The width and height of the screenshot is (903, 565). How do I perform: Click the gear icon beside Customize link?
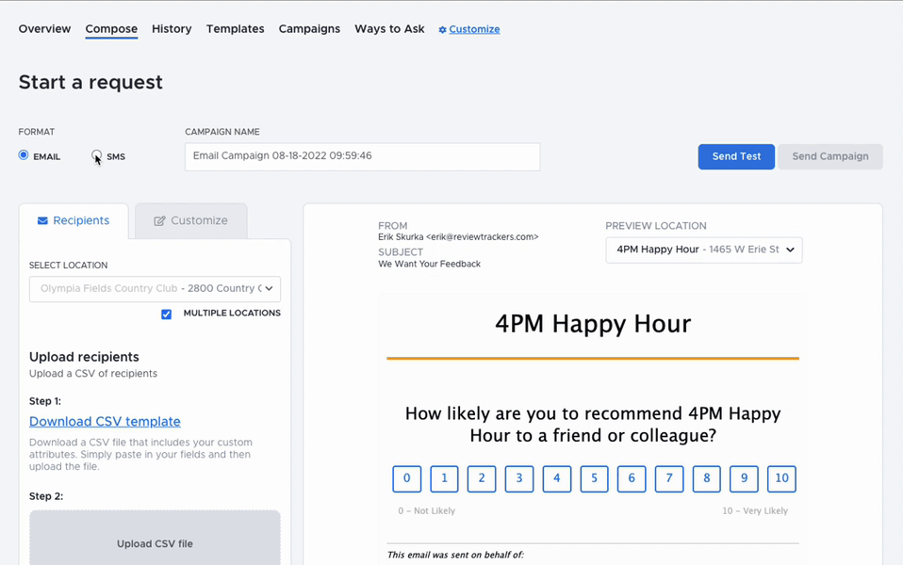[442, 30]
